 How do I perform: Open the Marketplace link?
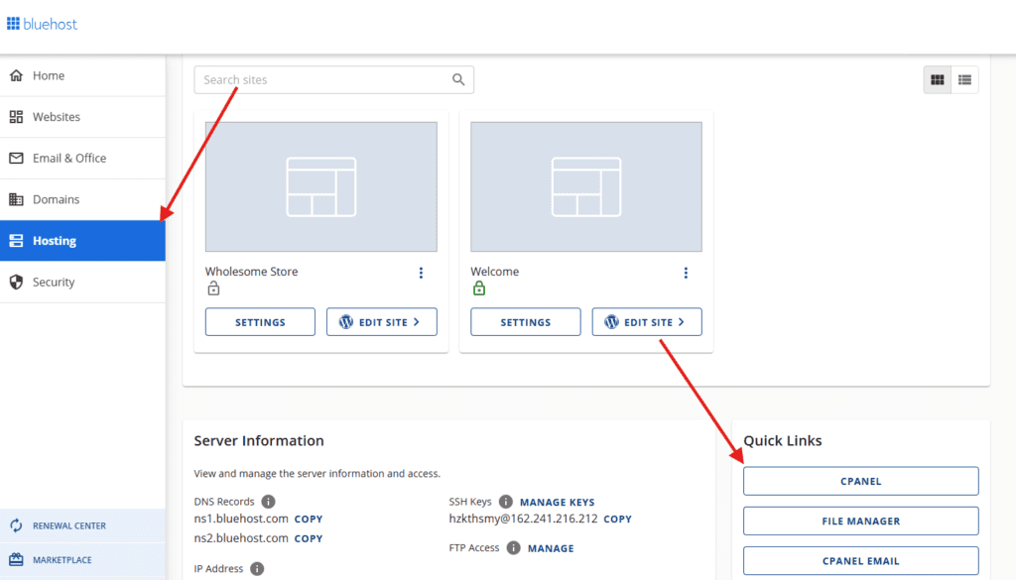[82, 560]
